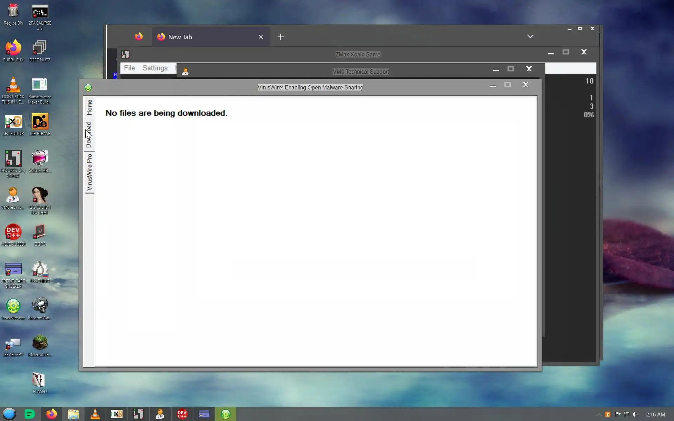Viewport: 674px width, 421px height.
Task: Open a new Firefox tab with plus
Action: click(280, 37)
